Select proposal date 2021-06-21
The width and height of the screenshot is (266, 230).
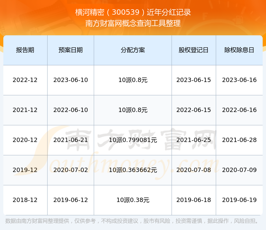(x=70, y=140)
